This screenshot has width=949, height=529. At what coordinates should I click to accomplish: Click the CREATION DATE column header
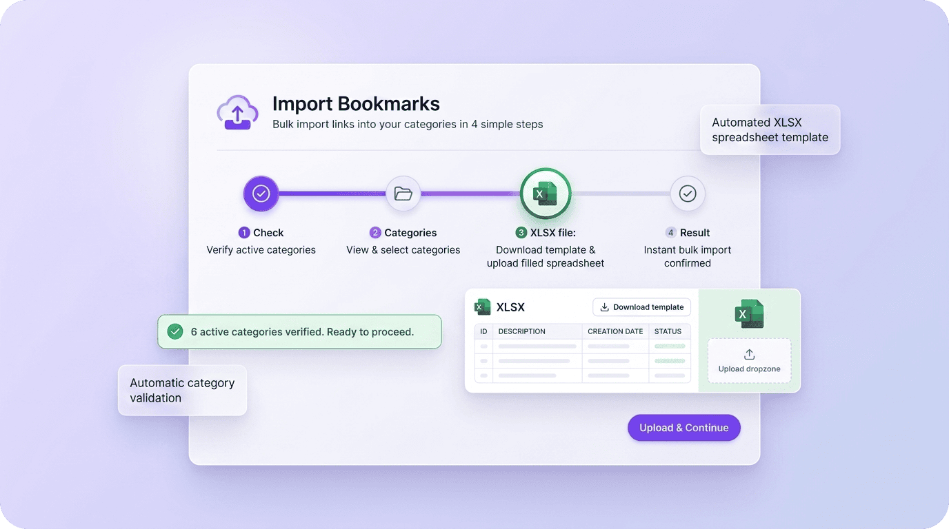point(615,331)
